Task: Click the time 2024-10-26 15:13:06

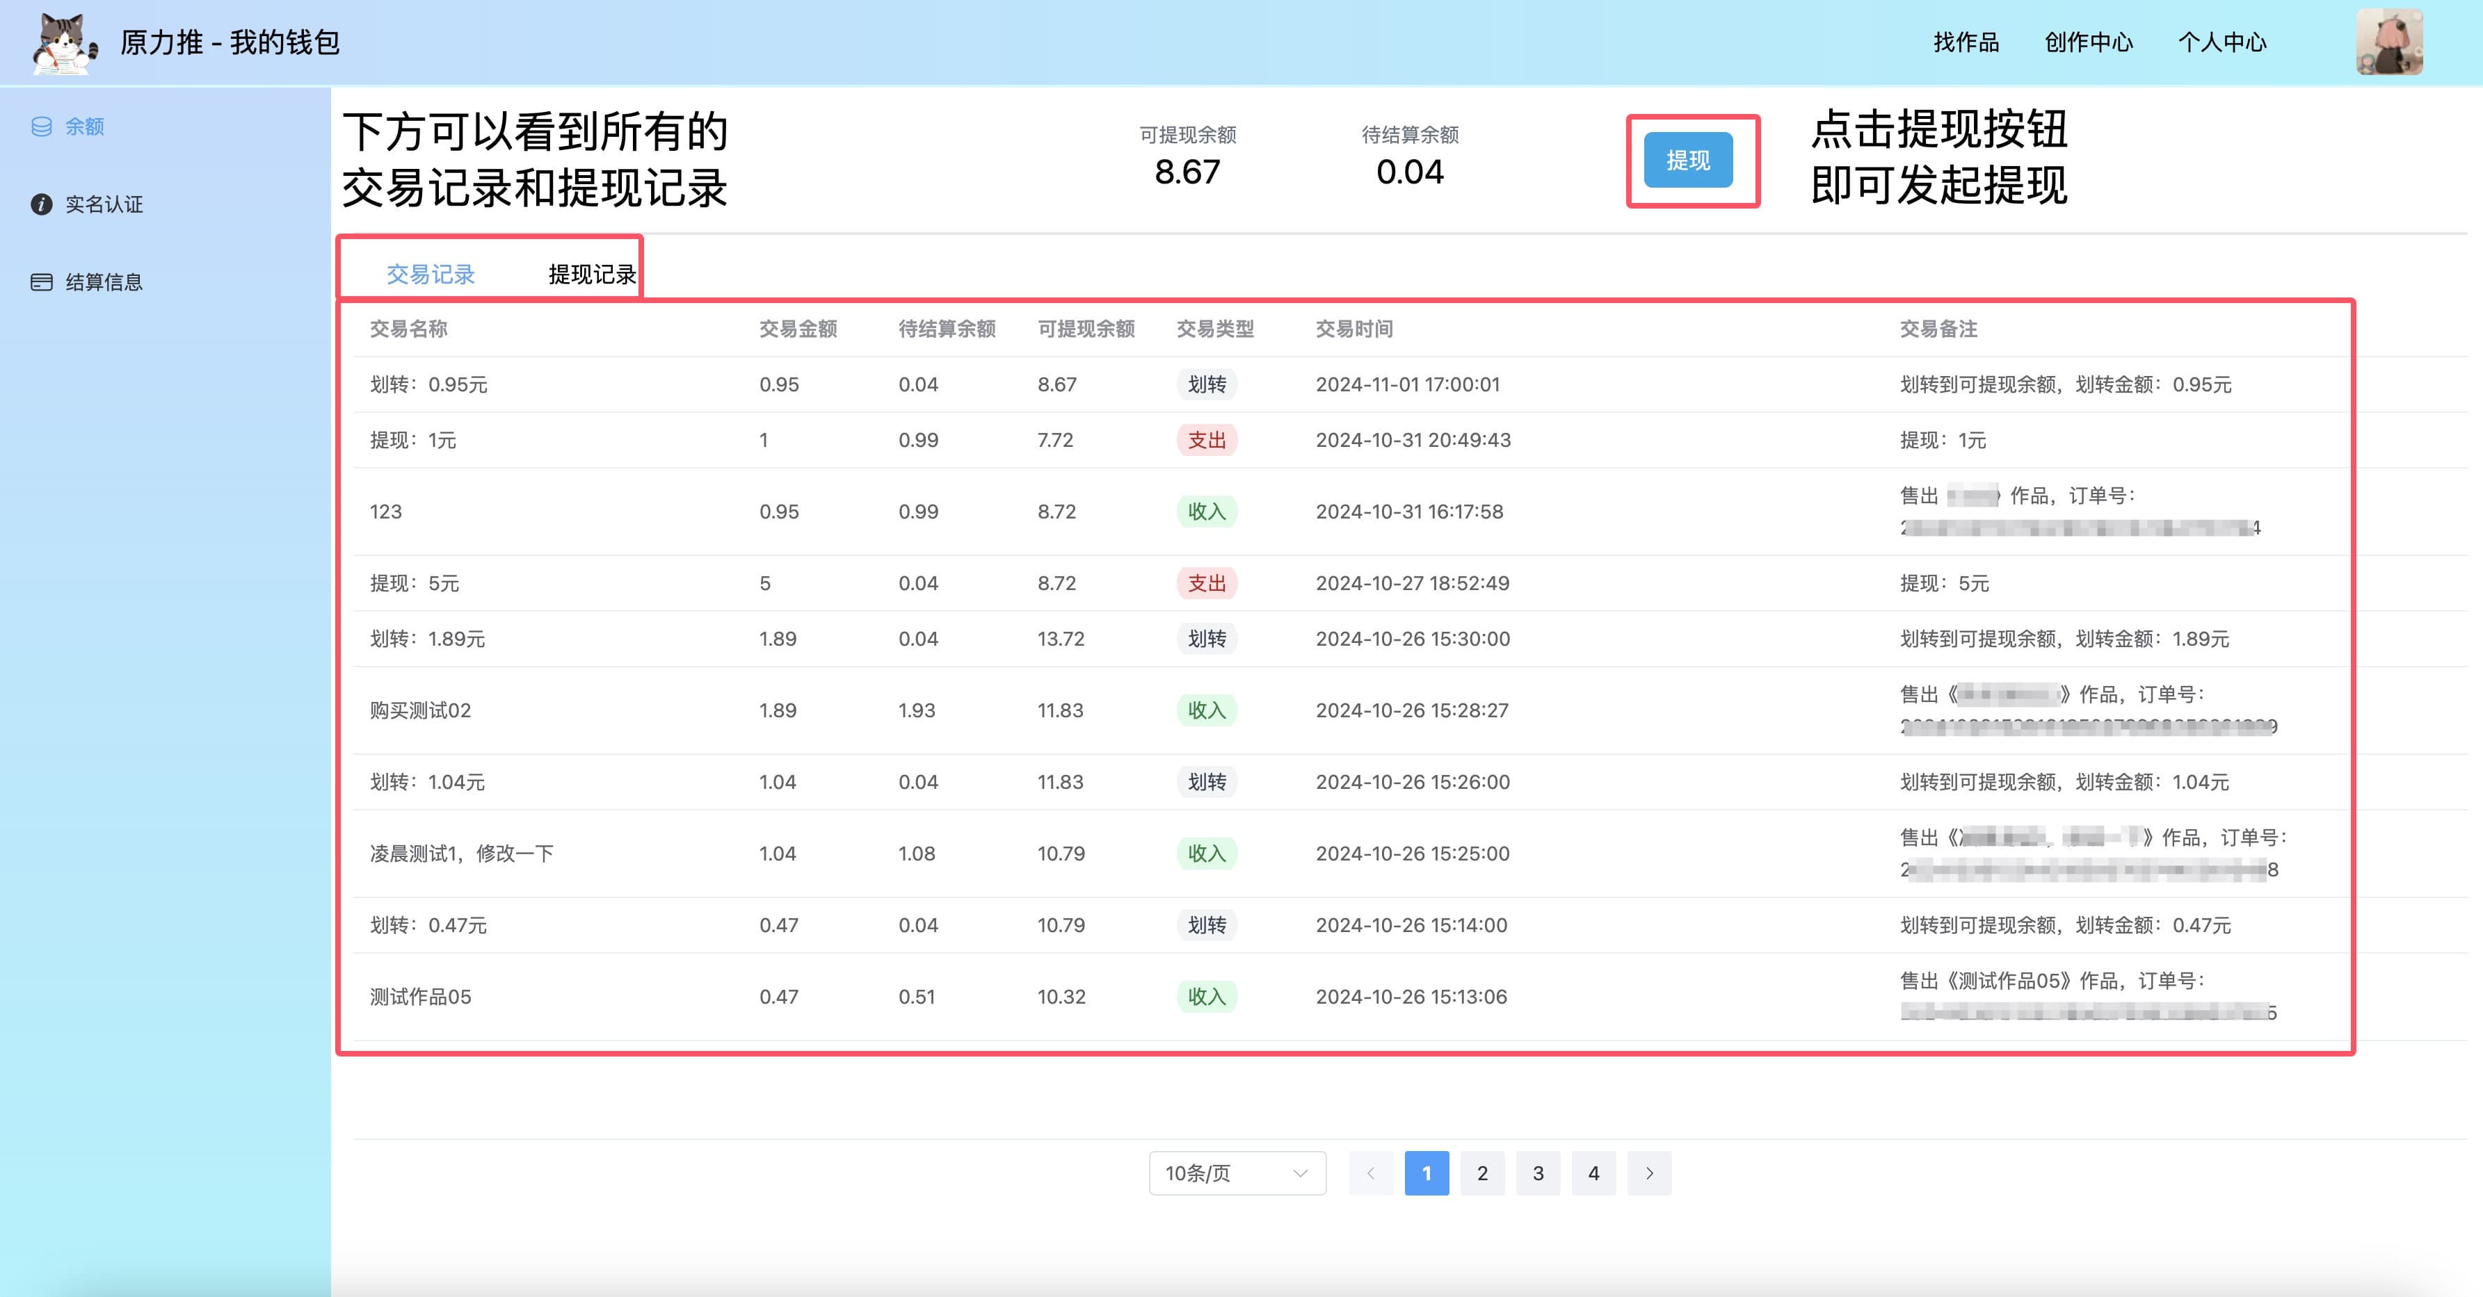Action: click(1411, 996)
